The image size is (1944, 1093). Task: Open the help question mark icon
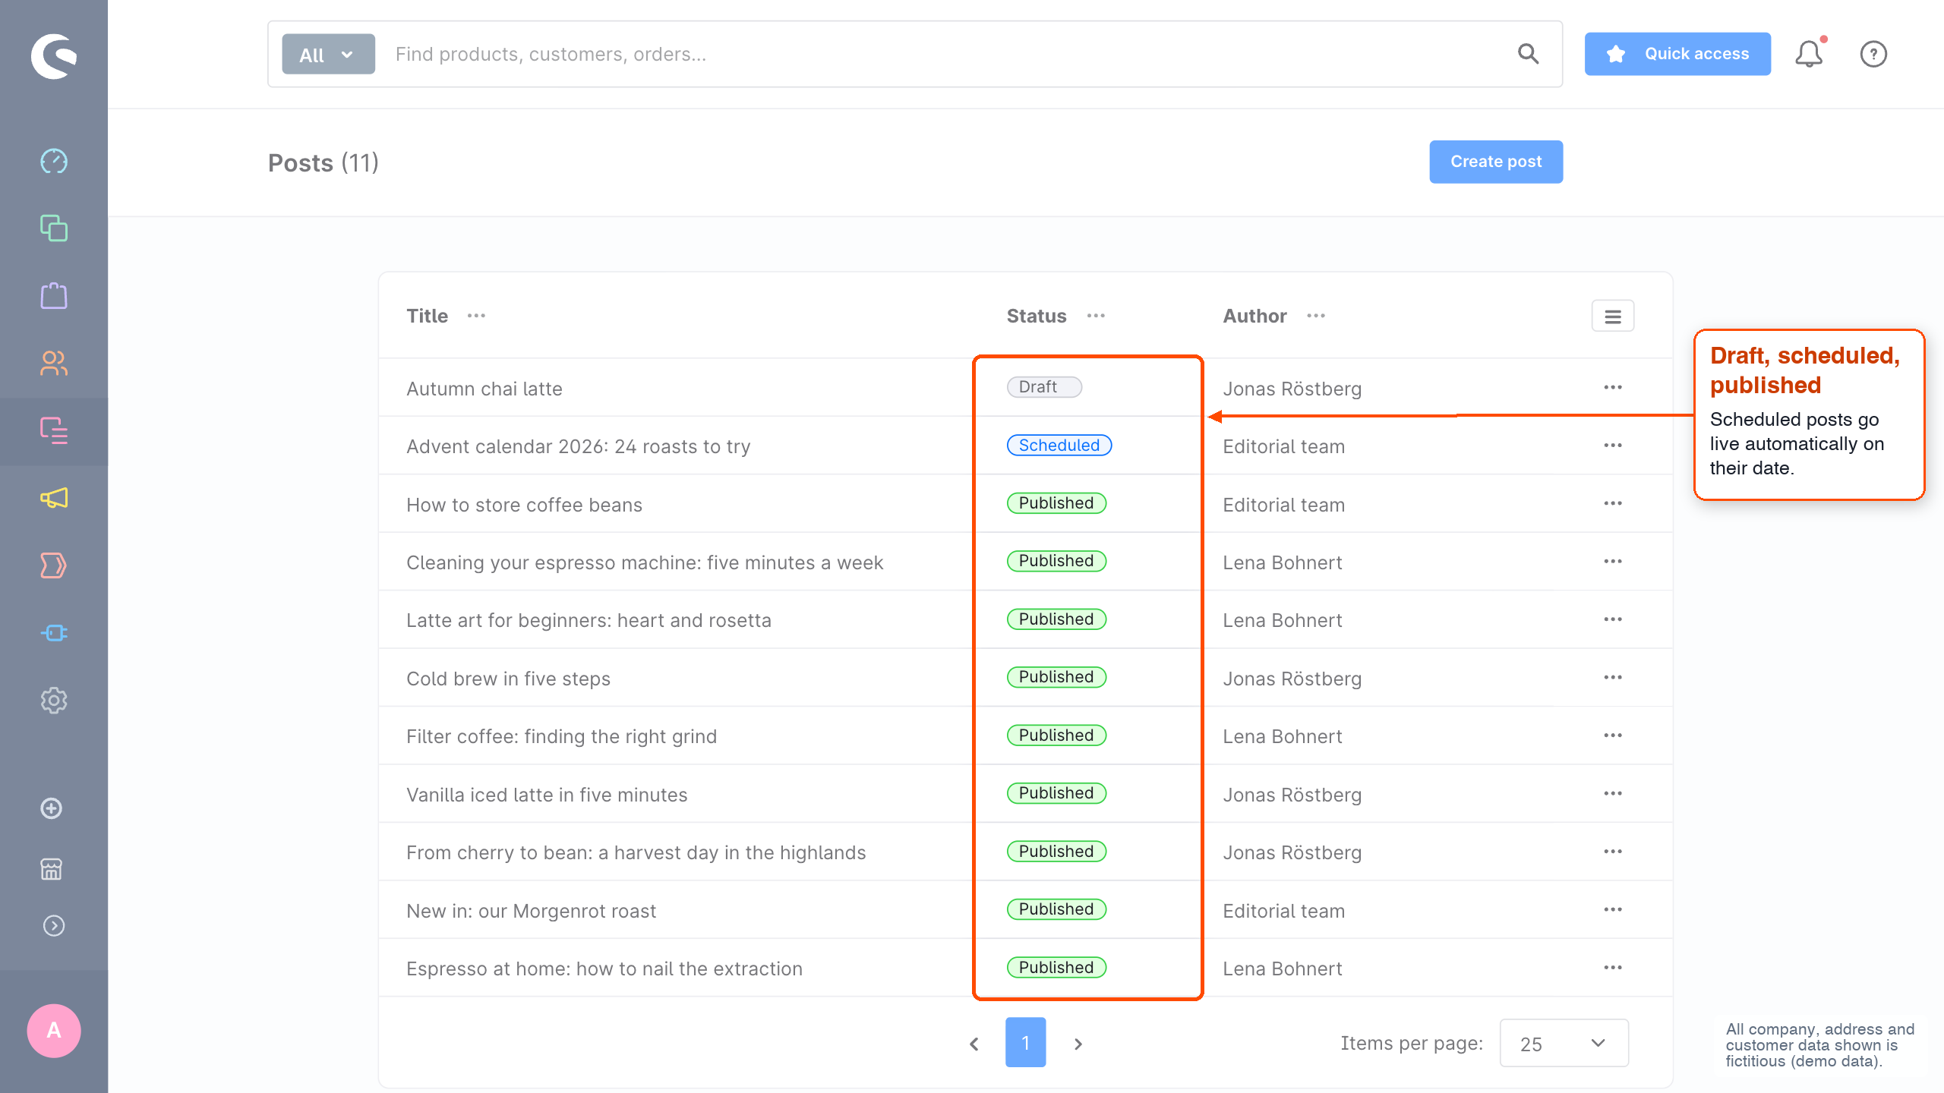(x=1873, y=54)
